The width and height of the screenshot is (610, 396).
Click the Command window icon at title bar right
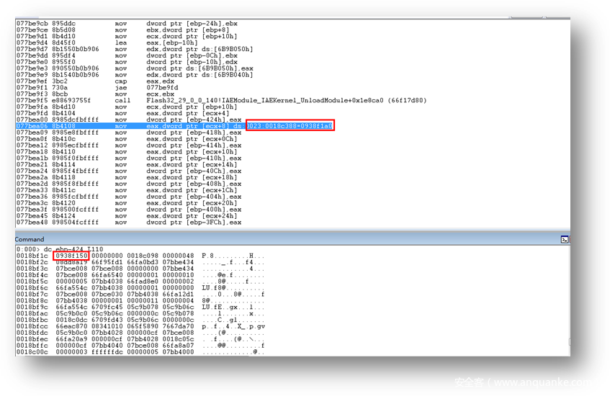(x=565, y=239)
